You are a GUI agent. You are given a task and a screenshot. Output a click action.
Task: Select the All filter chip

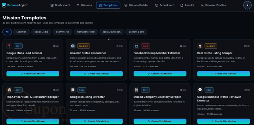tap(7, 32)
